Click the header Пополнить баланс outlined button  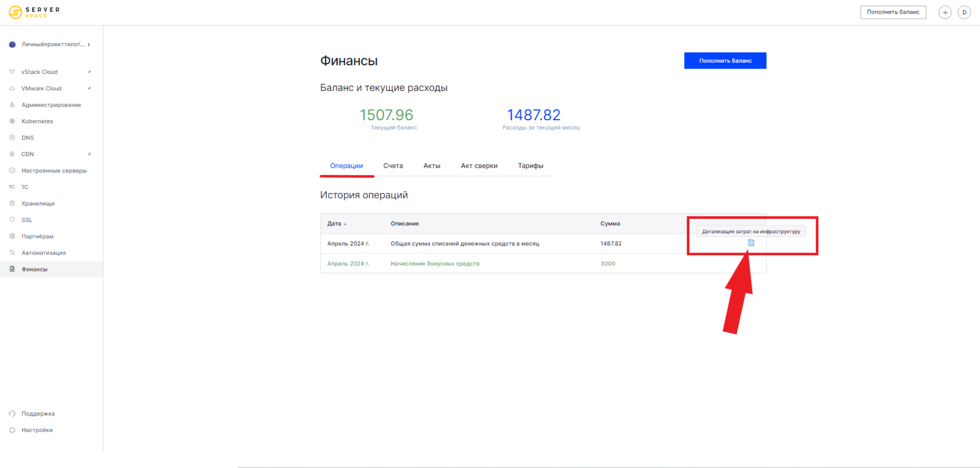(893, 12)
